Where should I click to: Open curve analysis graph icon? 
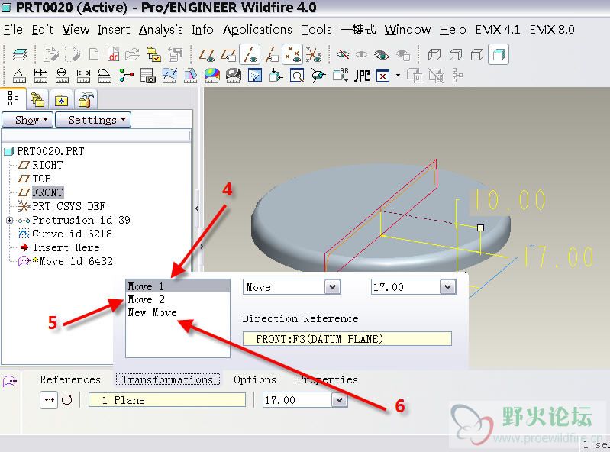(169, 76)
